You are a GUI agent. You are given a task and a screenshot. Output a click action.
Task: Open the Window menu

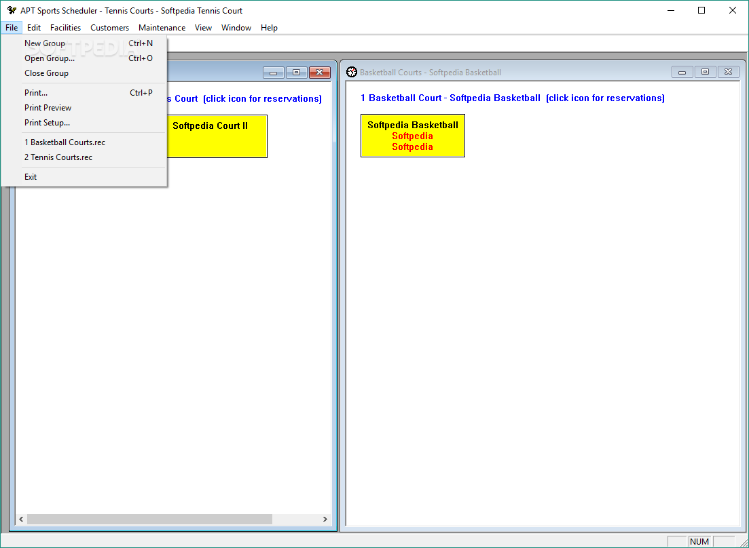[x=236, y=28]
